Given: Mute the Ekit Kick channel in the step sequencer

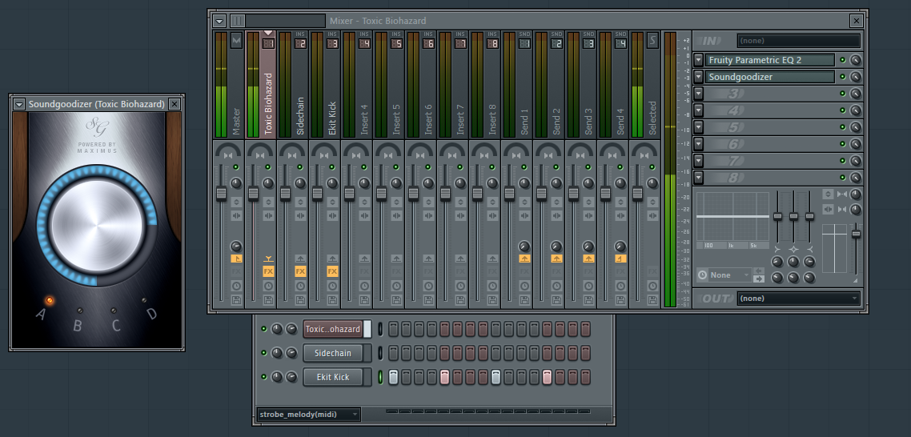Looking at the screenshot, I should (x=263, y=376).
